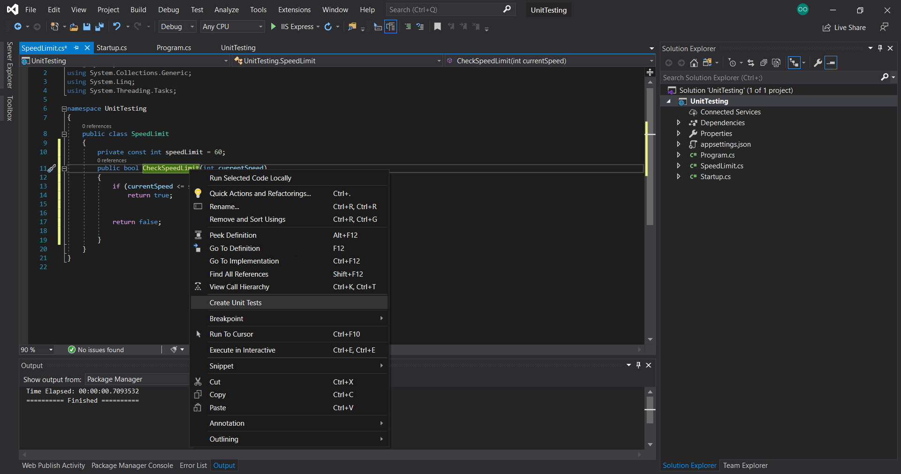Expand the Dependencies node
Viewport: 901px width, 474px height.
coord(679,122)
